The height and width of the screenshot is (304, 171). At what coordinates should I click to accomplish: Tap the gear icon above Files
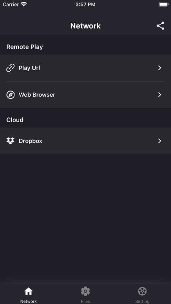pos(85,291)
